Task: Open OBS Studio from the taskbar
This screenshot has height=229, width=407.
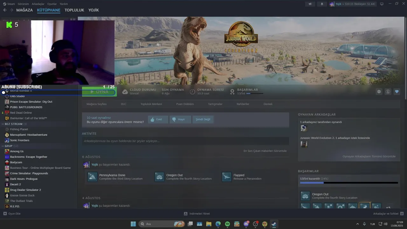Action: (255, 224)
